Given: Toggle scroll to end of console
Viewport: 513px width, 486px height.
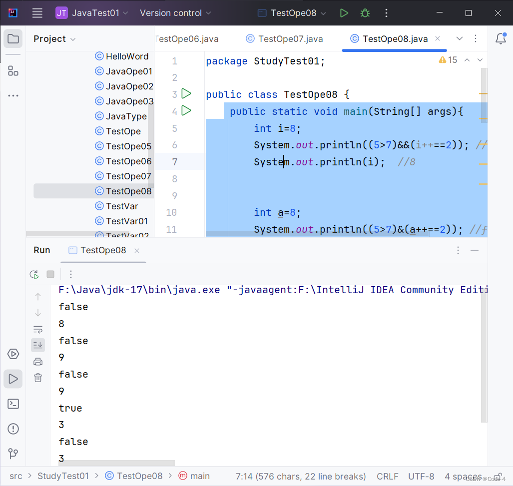Looking at the screenshot, I should pos(38,345).
